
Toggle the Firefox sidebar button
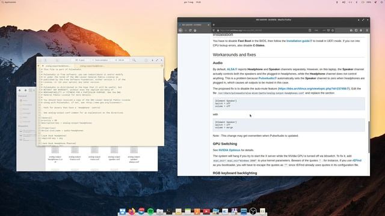(x=356, y=31)
